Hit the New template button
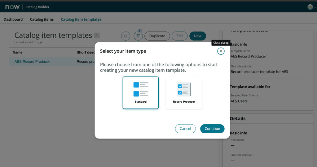Screen dimensions: 317x167 [x=198, y=36]
